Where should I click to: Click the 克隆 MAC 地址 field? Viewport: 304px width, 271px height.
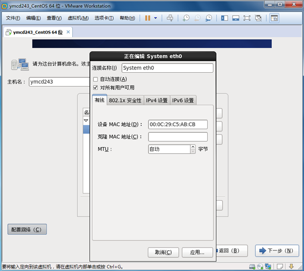click(178, 137)
